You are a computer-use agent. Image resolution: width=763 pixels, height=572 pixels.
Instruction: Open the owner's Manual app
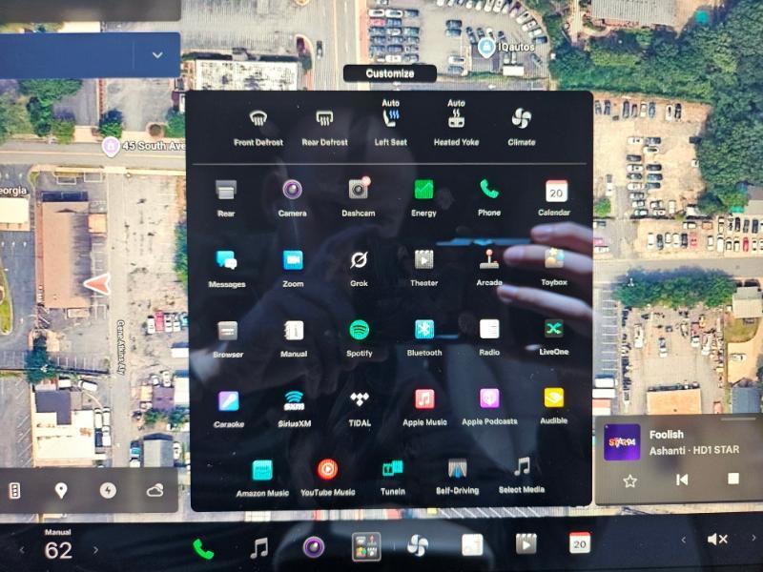click(294, 338)
